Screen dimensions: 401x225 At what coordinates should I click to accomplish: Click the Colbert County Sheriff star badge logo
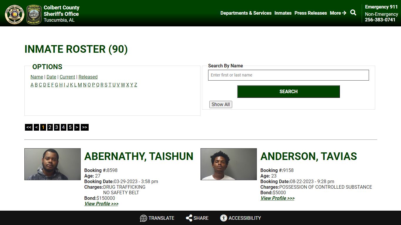[x=14, y=14]
